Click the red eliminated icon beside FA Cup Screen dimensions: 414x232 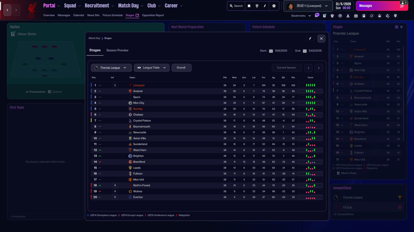(x=400, y=207)
